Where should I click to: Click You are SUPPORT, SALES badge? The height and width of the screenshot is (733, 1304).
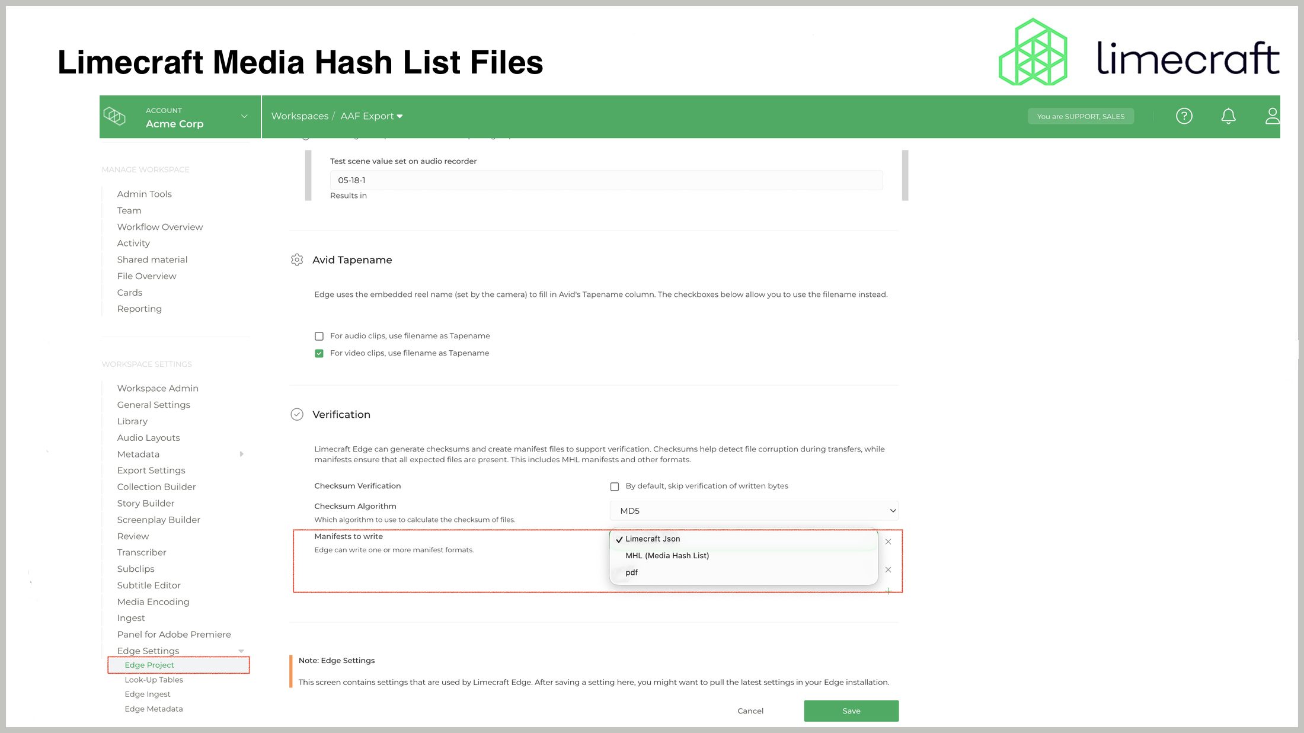point(1081,116)
